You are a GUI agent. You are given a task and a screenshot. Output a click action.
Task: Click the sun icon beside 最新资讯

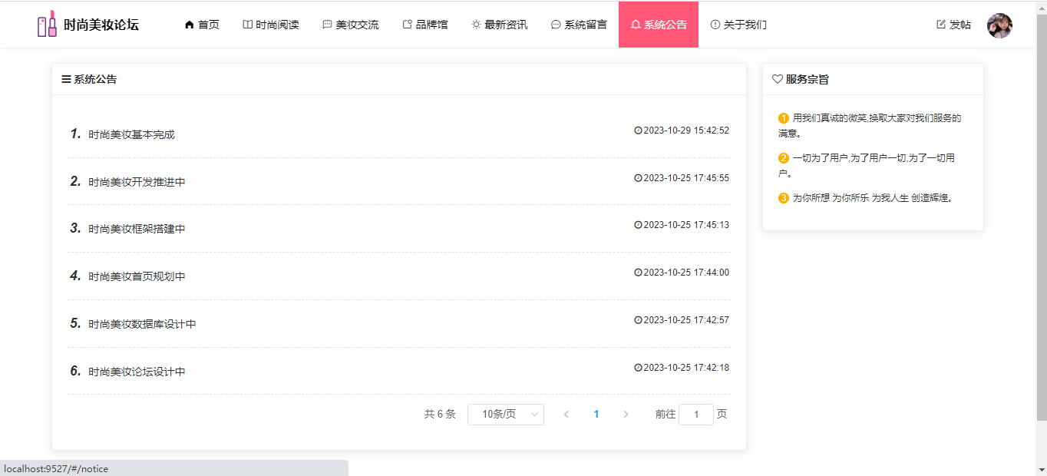(476, 25)
